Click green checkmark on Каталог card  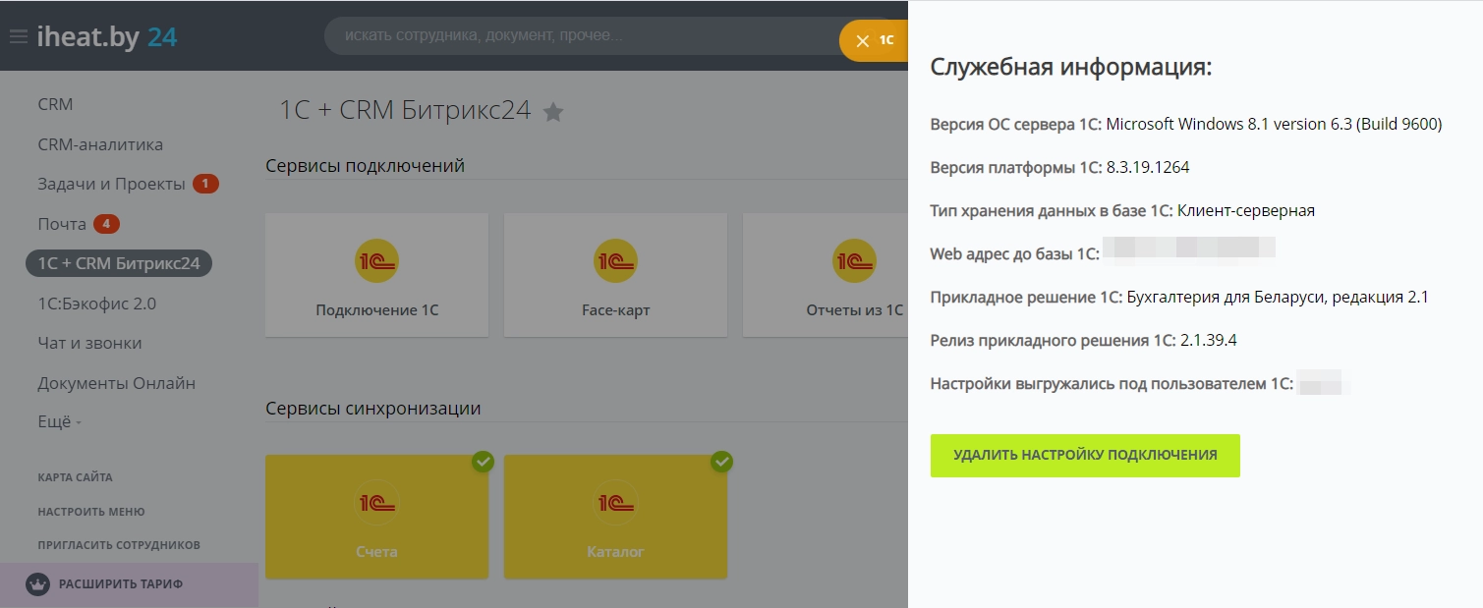(721, 461)
